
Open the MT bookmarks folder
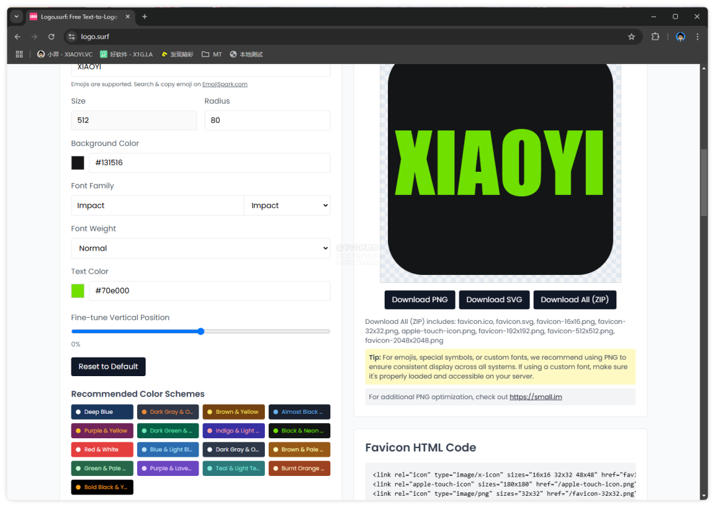212,54
